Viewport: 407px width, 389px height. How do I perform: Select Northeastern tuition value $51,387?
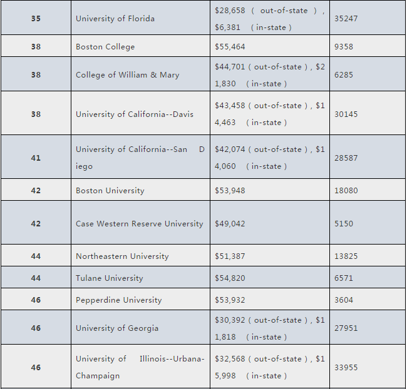point(230,256)
